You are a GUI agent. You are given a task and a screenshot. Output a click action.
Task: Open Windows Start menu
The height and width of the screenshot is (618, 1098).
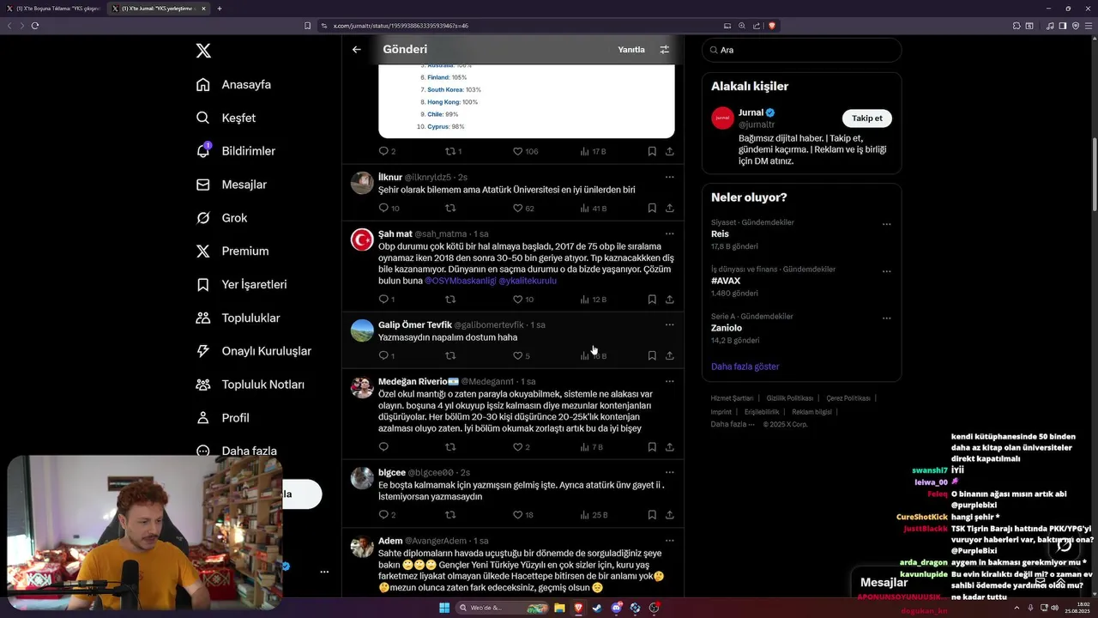pyautogui.click(x=444, y=608)
